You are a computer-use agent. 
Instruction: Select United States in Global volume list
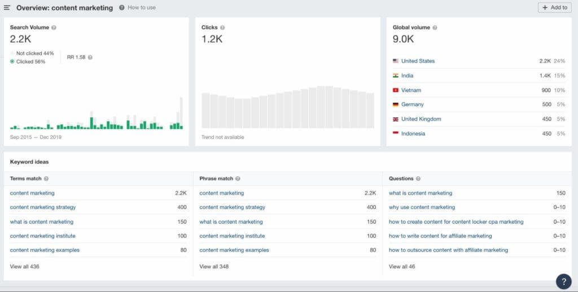click(418, 61)
